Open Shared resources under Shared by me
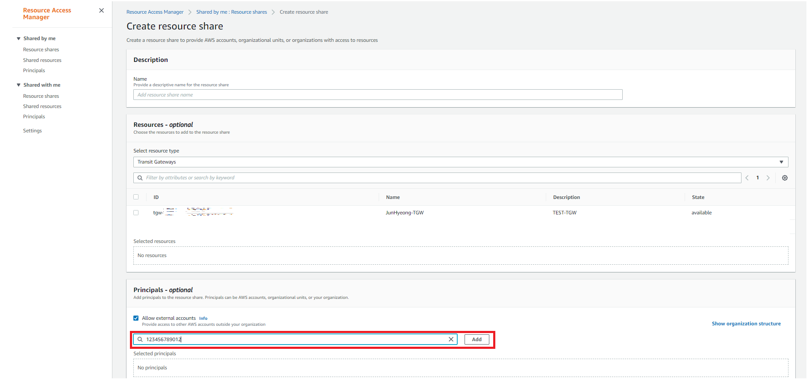 point(42,60)
